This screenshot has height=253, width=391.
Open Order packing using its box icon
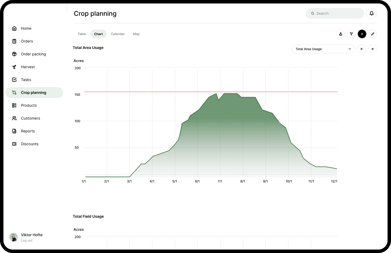14,54
